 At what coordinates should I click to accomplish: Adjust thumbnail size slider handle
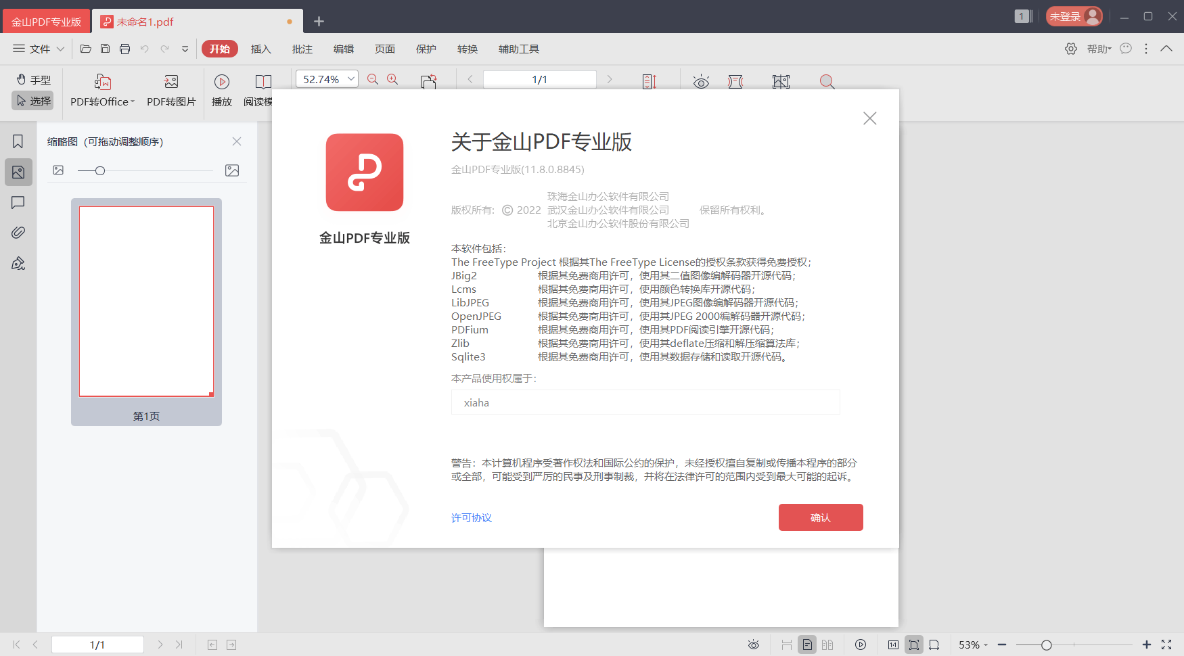[100, 170]
